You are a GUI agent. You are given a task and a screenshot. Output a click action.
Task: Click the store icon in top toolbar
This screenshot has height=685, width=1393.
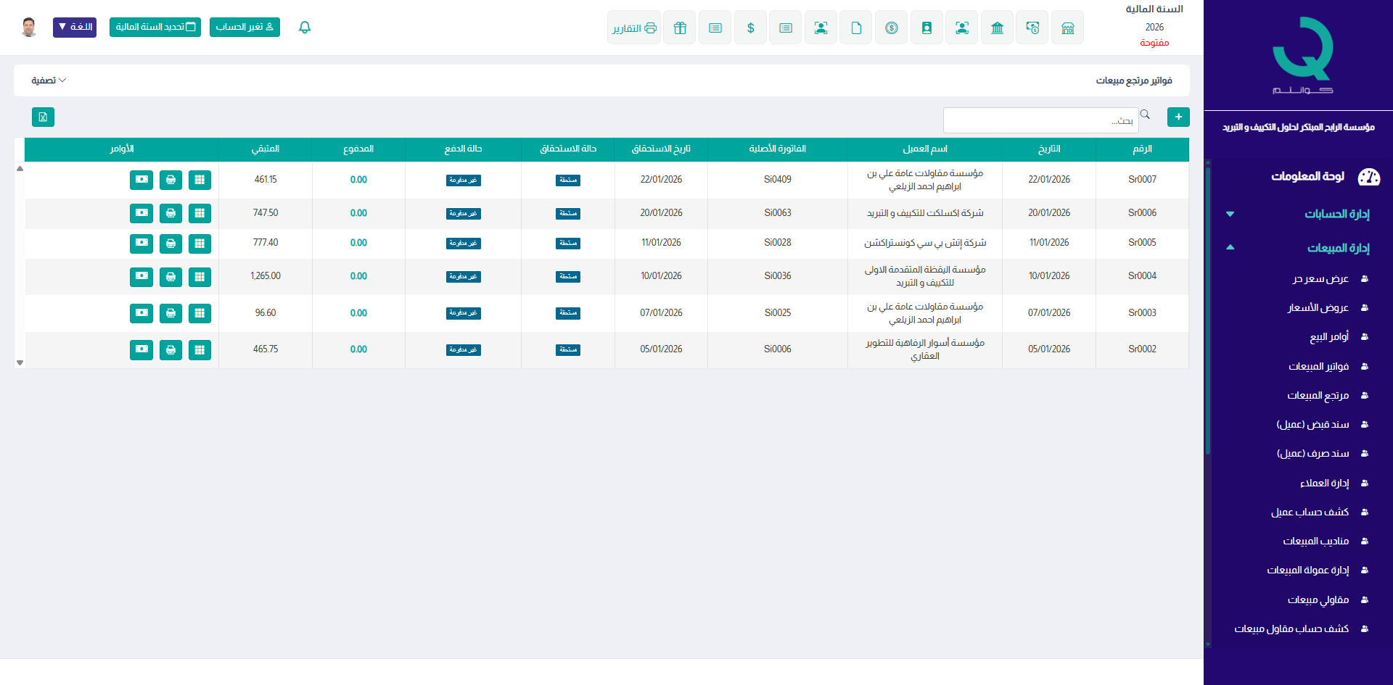click(x=1067, y=28)
